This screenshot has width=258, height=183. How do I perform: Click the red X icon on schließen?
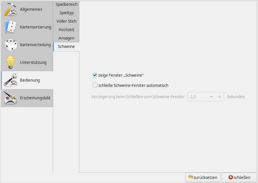point(231,177)
